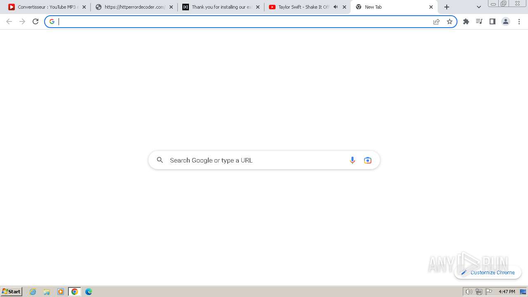Close the Convertisseur YouTube MP3 tab
528x297 pixels.
[84, 7]
